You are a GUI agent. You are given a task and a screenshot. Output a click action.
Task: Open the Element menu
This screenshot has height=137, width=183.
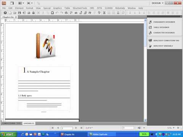point(19,8)
